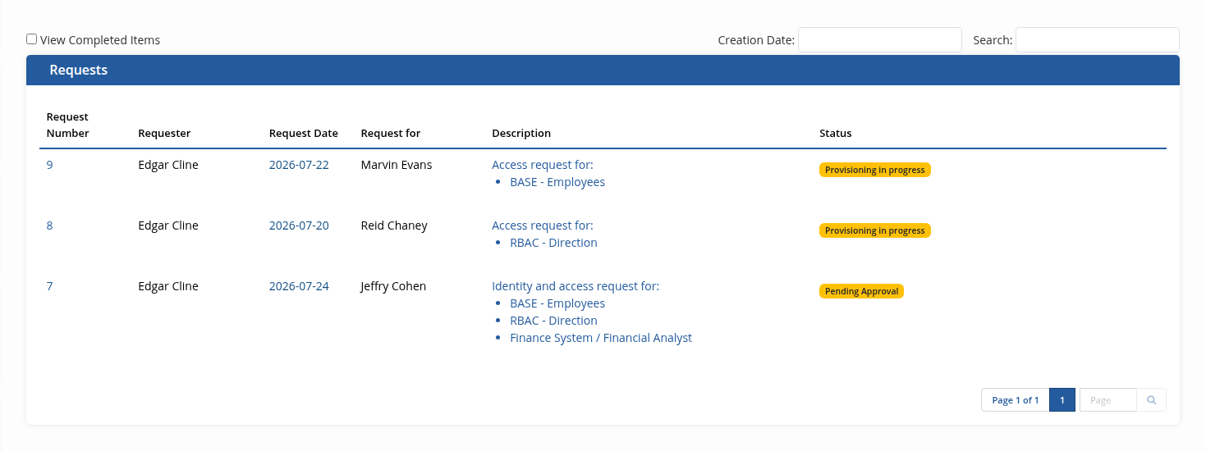Screen dimensions: 1206x451
Task: Select 'Marvin Evans' cell
Action: (x=397, y=165)
